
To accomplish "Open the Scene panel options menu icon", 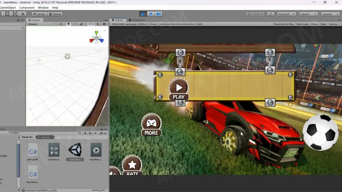I will point(106,20).
